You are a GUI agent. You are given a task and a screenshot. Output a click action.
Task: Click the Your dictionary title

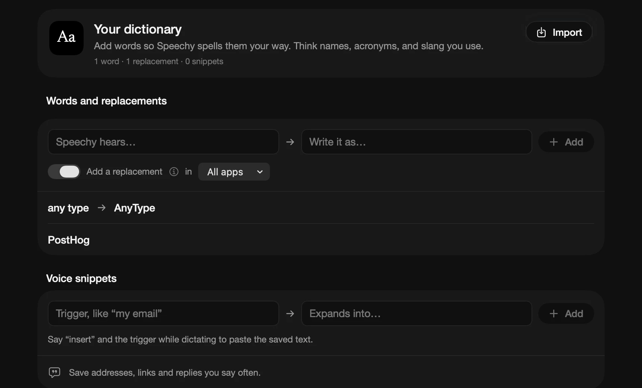tap(138, 29)
